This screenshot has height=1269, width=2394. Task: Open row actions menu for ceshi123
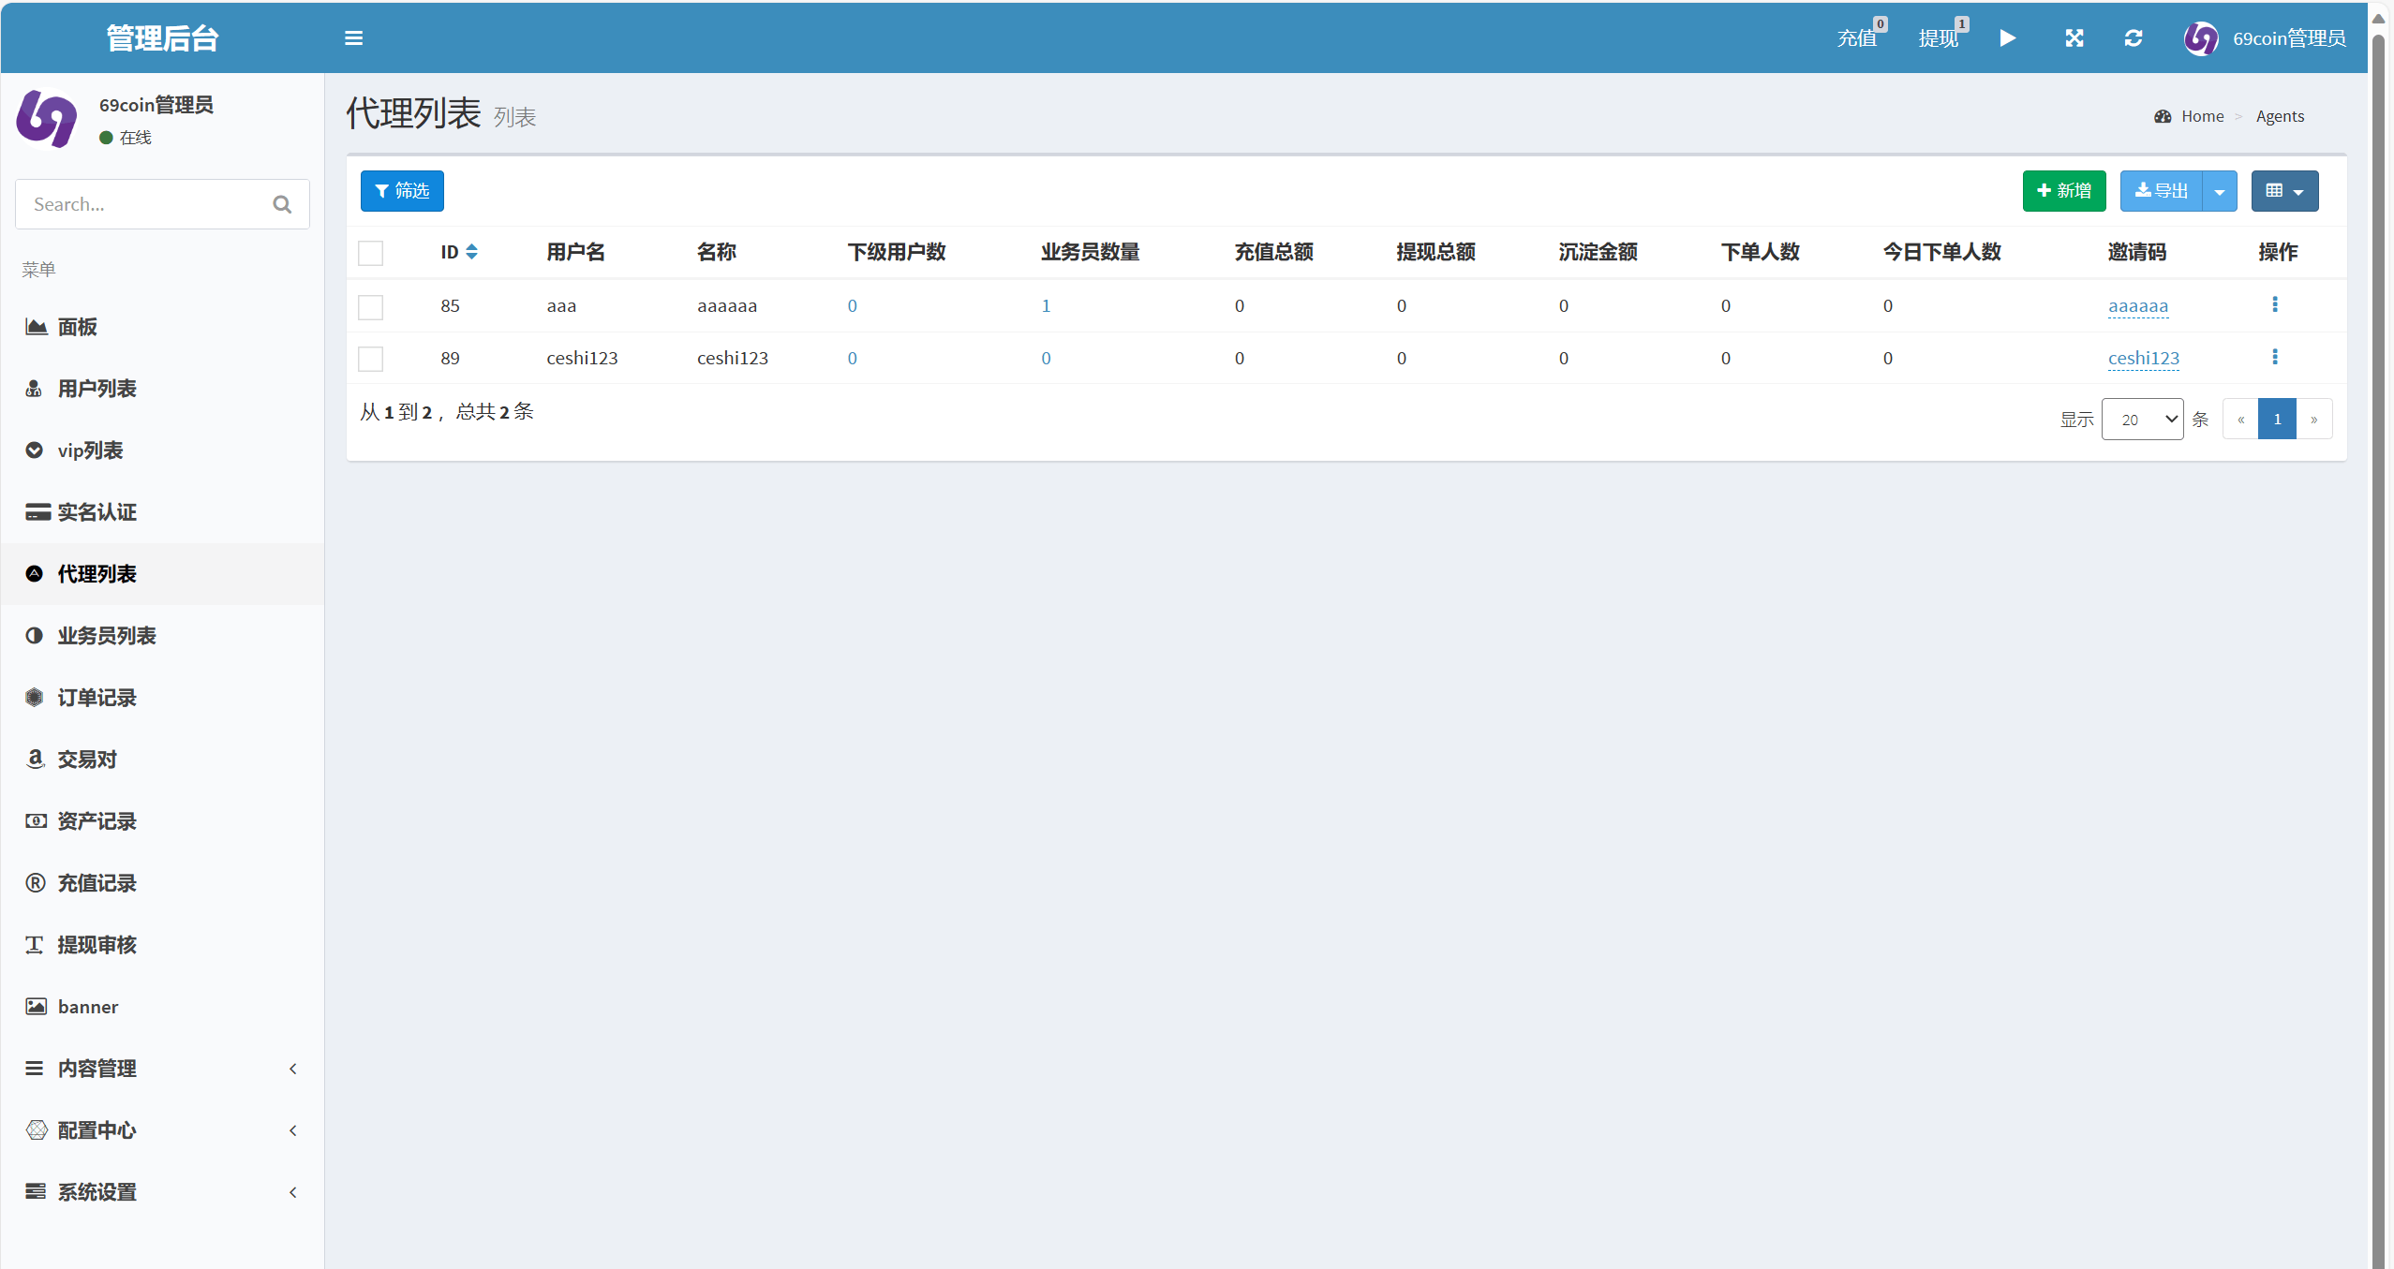pyautogui.click(x=2274, y=357)
